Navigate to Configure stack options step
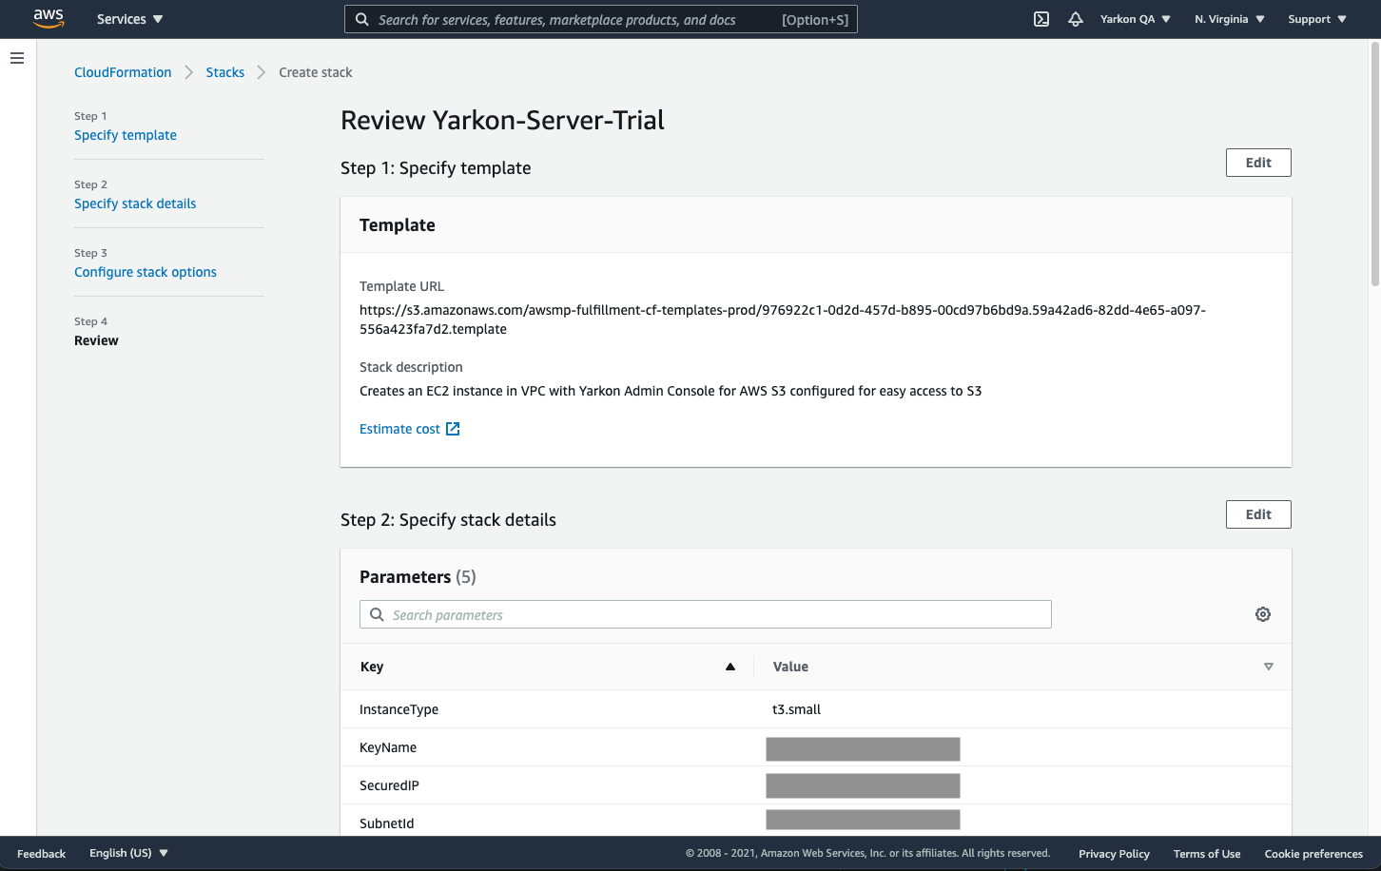The image size is (1381, 871). click(146, 272)
